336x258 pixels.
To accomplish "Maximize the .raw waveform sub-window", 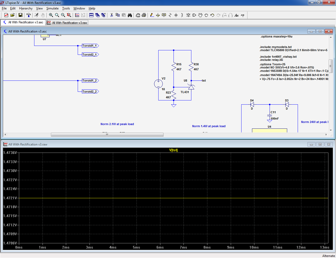I will 320,144.
